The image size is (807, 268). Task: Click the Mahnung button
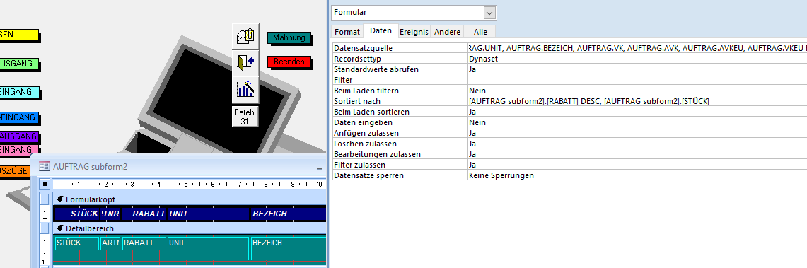click(x=289, y=37)
